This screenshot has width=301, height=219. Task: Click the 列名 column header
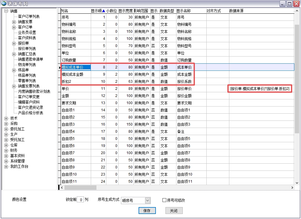(x=65, y=11)
